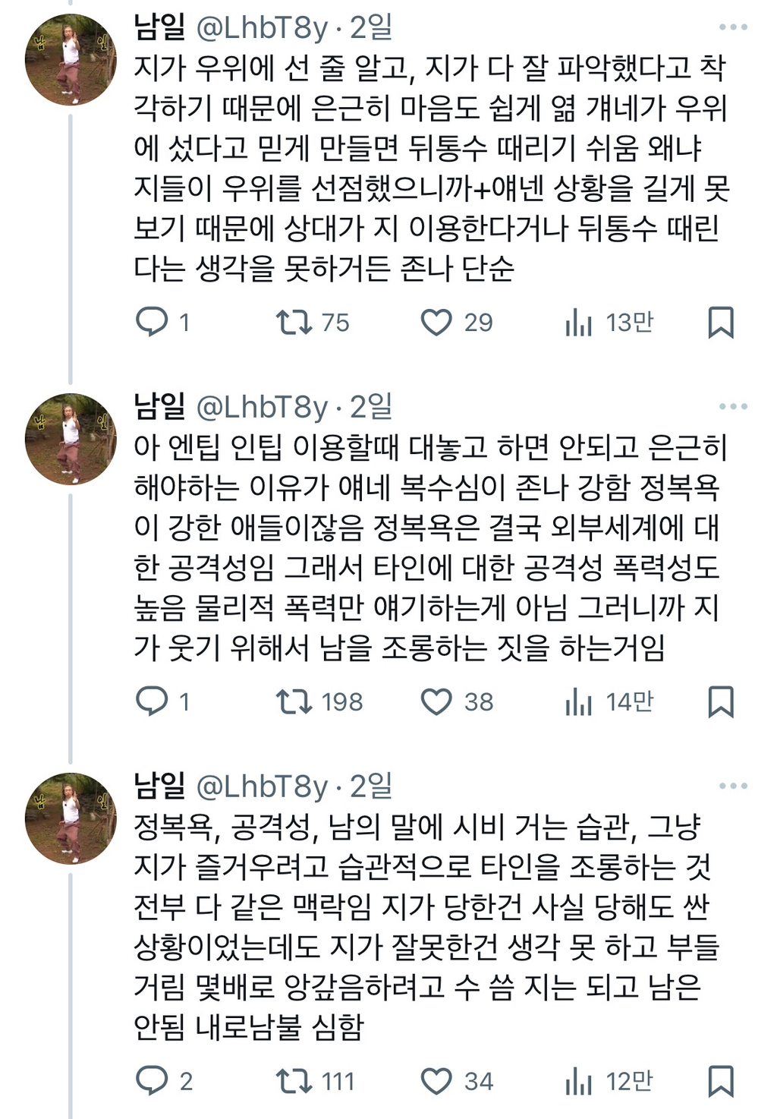This screenshot has height=1119, width=777.
Task: Like the first tweet with 29 likes
Action: pos(436,322)
